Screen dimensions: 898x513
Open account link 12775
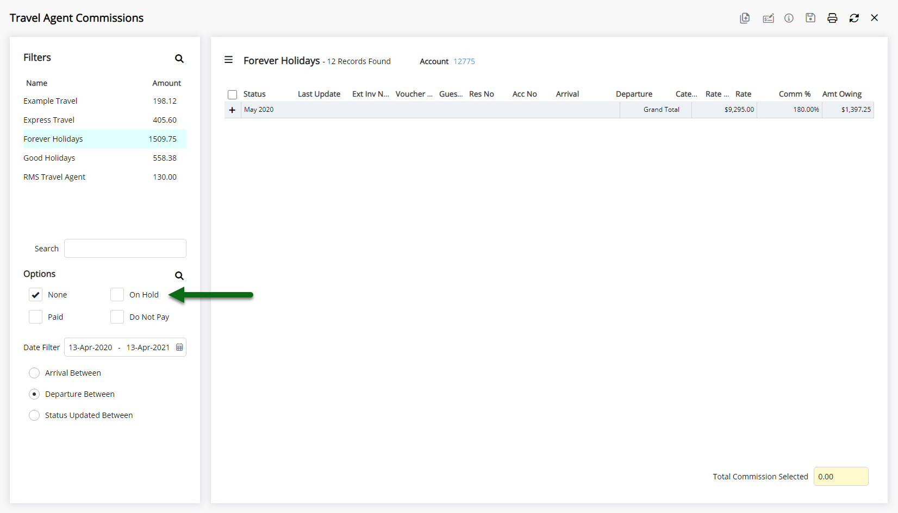(464, 61)
